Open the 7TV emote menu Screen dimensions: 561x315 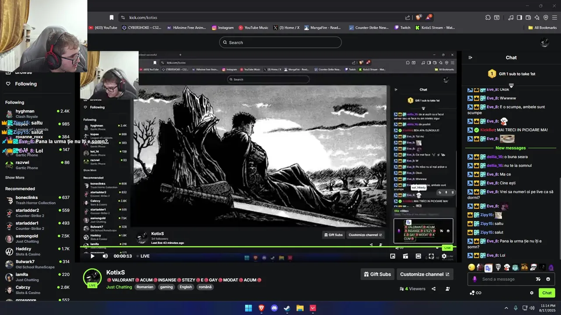[538, 279]
